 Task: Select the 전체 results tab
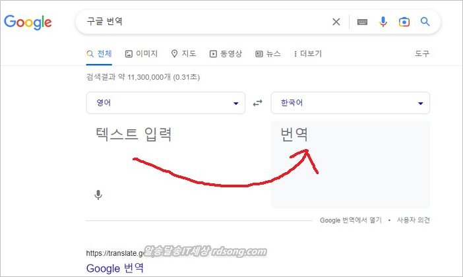pos(99,53)
